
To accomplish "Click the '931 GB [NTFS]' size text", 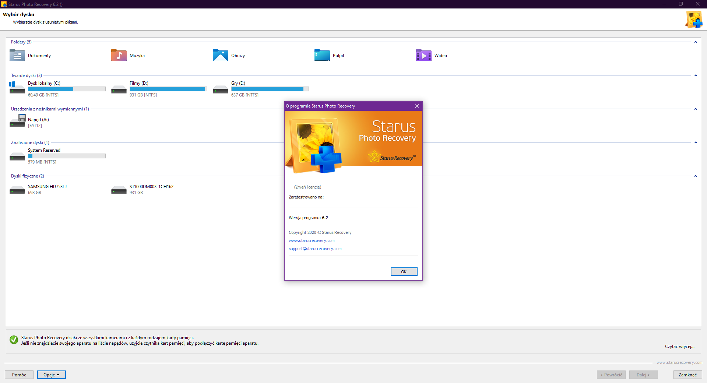I will click(x=143, y=95).
